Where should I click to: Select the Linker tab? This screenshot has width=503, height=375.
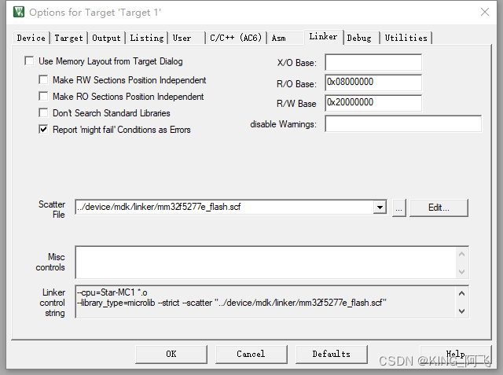tap(323, 37)
